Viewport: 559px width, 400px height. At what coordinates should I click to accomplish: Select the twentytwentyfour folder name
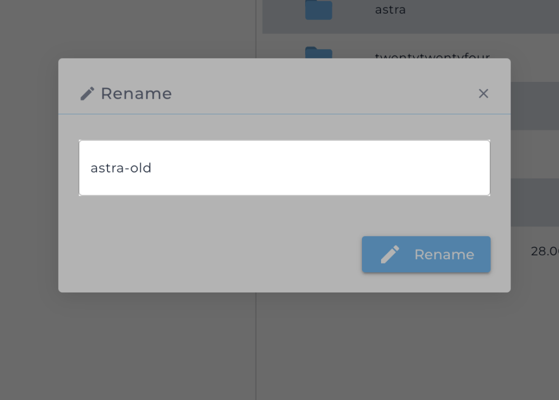(x=432, y=56)
